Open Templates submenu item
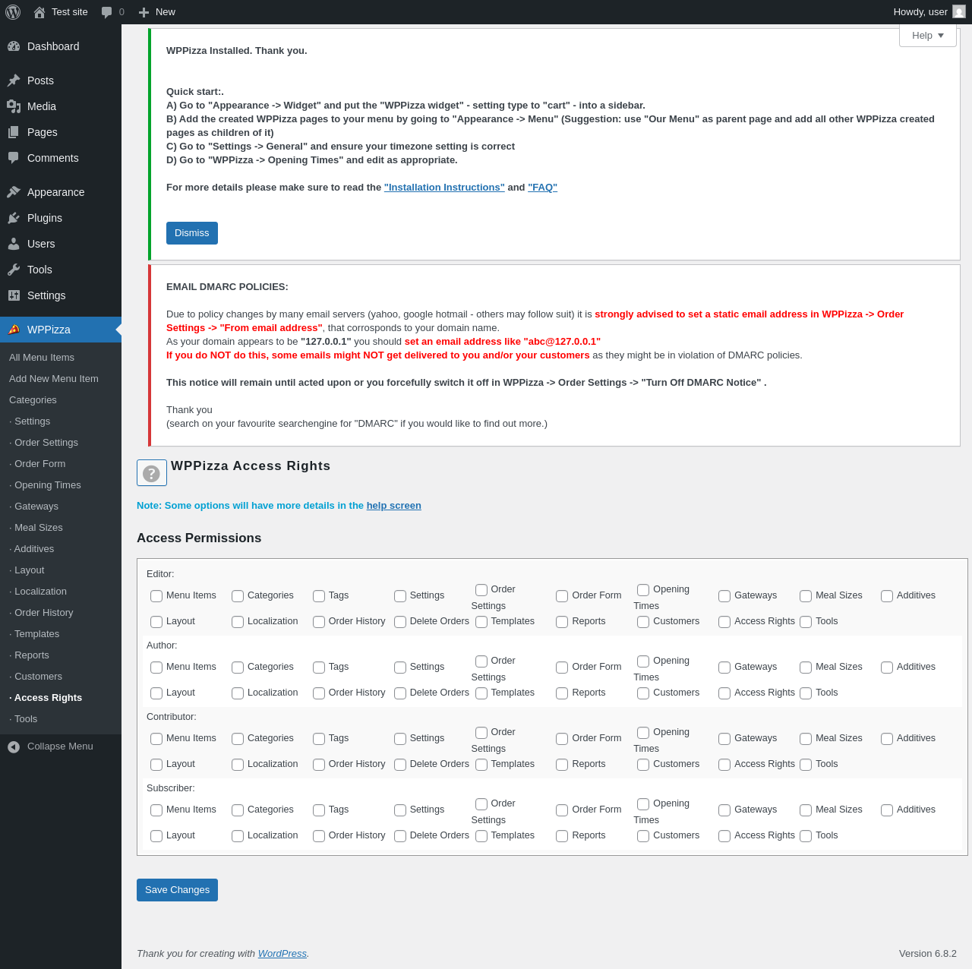972x969 pixels. tap(34, 634)
